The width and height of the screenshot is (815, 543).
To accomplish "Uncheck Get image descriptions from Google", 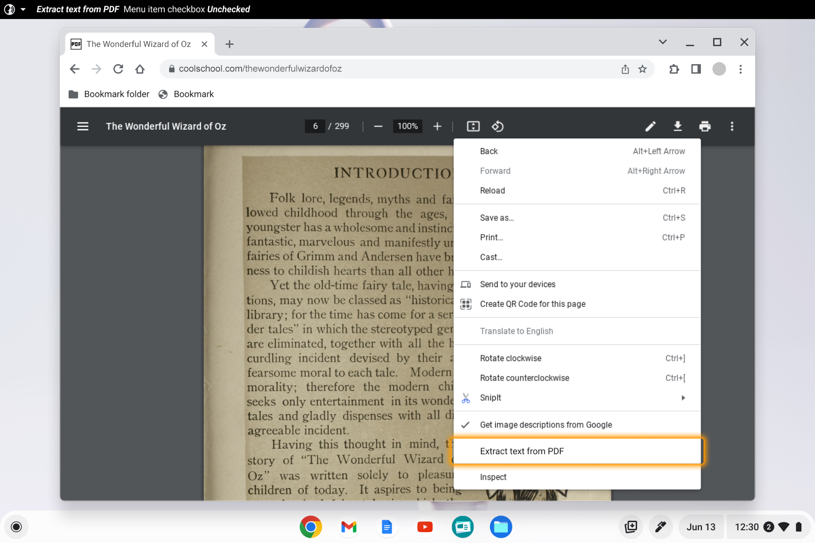I will click(546, 424).
